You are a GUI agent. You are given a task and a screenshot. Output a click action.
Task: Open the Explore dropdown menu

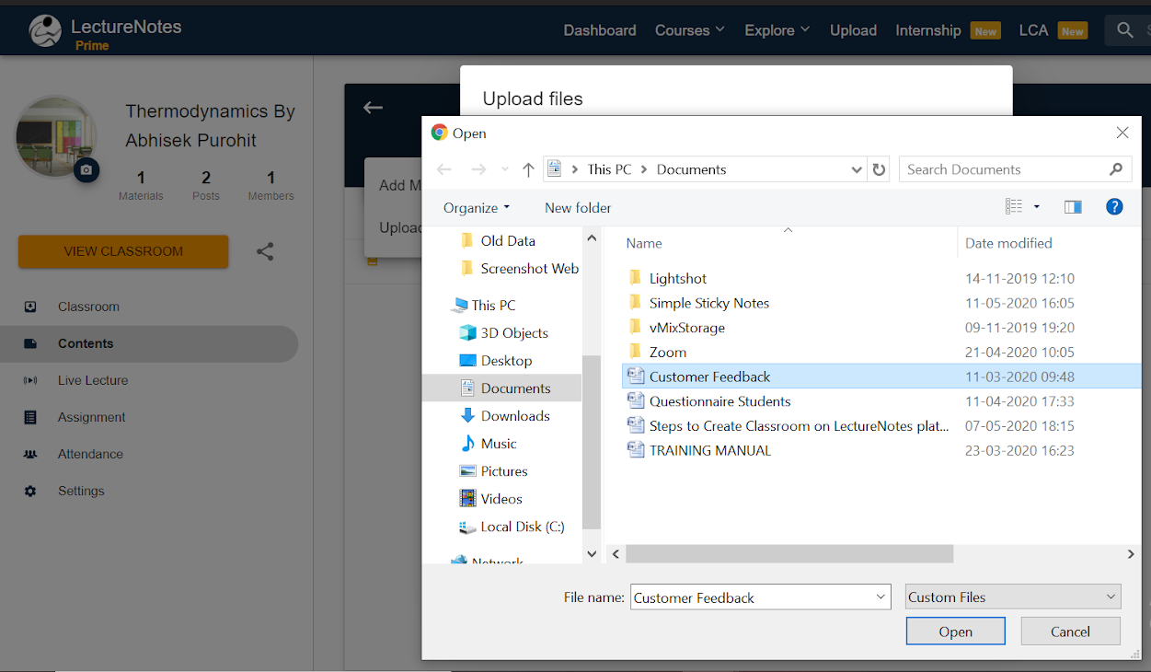coord(777,30)
